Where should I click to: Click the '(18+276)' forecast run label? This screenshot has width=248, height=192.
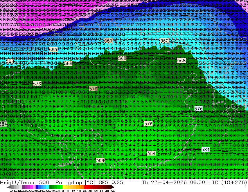coord(235,183)
